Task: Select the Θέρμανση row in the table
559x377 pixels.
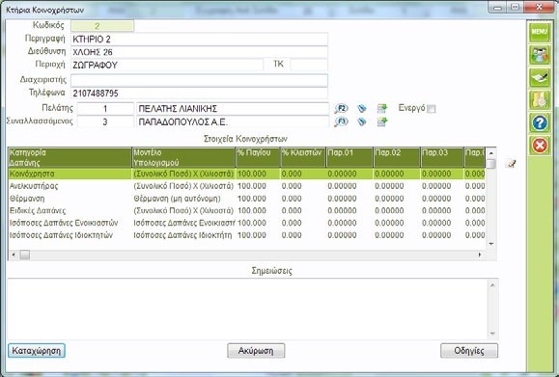Action: coord(246,199)
